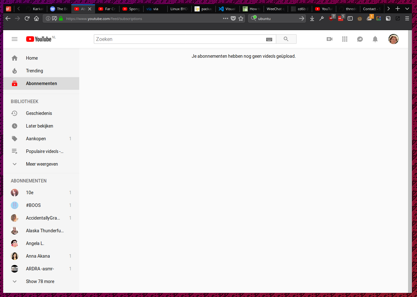Open the YouTube apps grid
The image size is (417, 297).
click(x=345, y=39)
